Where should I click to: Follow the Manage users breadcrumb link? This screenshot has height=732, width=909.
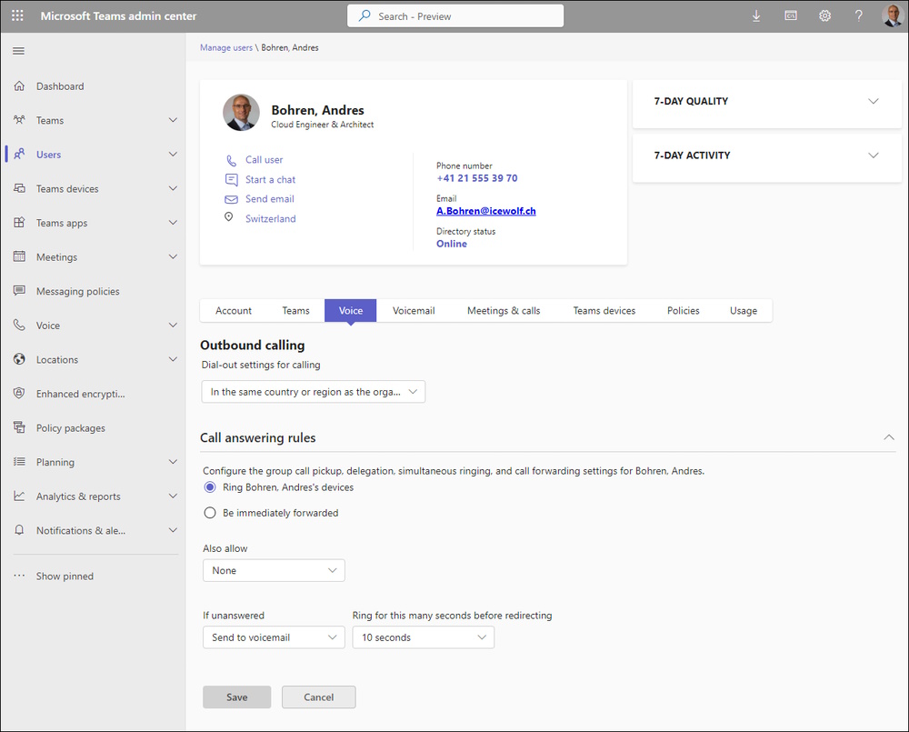tap(226, 47)
